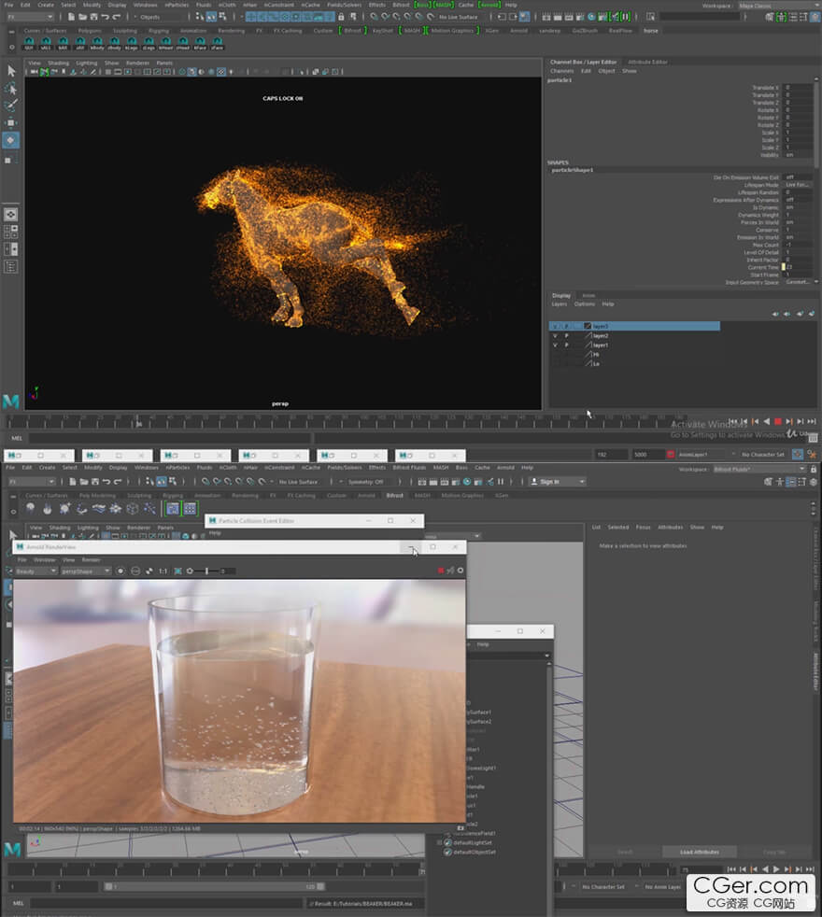
Task: Open the Panels menu in top viewport
Action: [164, 63]
